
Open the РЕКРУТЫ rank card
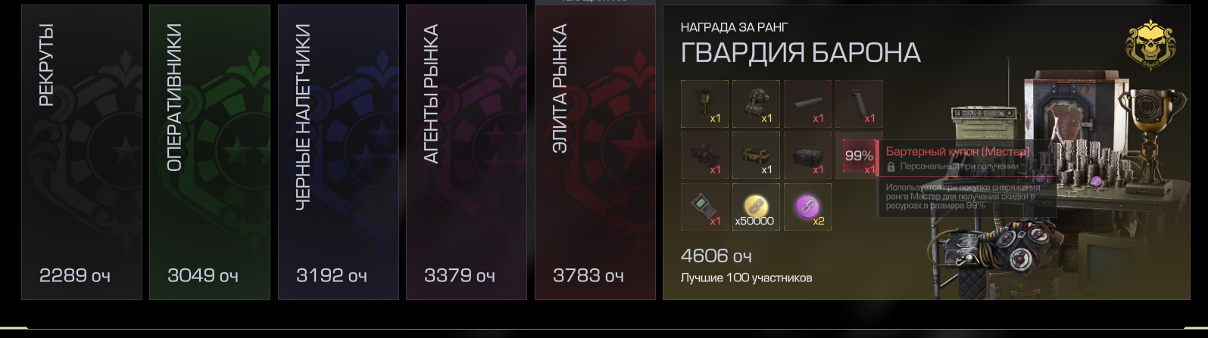pyautogui.click(x=82, y=152)
